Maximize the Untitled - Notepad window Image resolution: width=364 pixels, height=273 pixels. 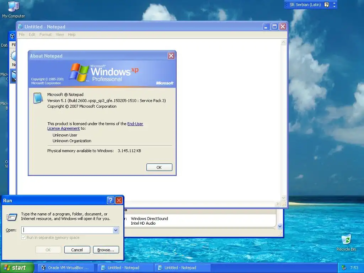(x=274, y=26)
